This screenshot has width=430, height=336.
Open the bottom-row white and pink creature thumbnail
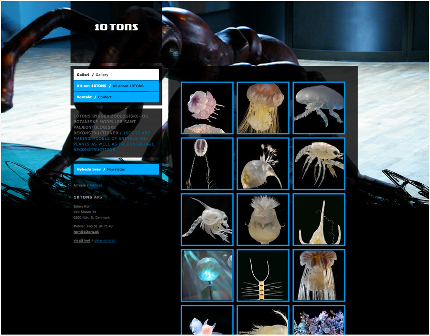click(207, 320)
